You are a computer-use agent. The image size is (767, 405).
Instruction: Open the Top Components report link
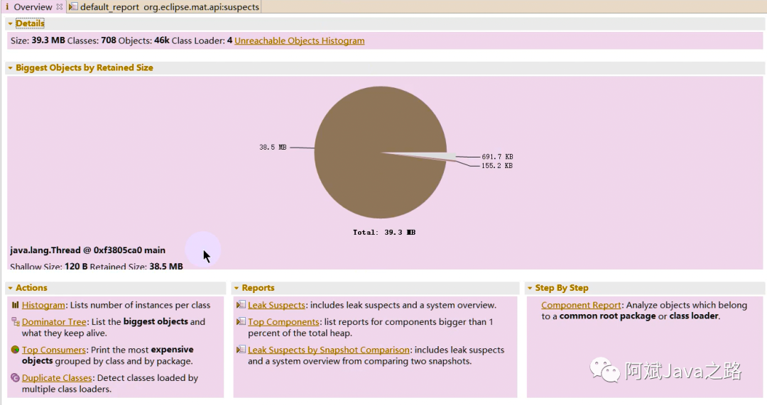pyautogui.click(x=283, y=321)
